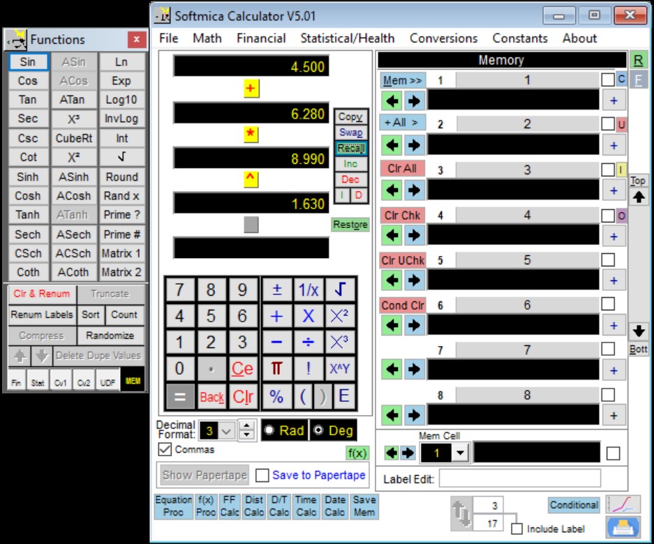The height and width of the screenshot is (544, 654).
Task: Click the X cubed keypad key
Action: tap(340, 342)
